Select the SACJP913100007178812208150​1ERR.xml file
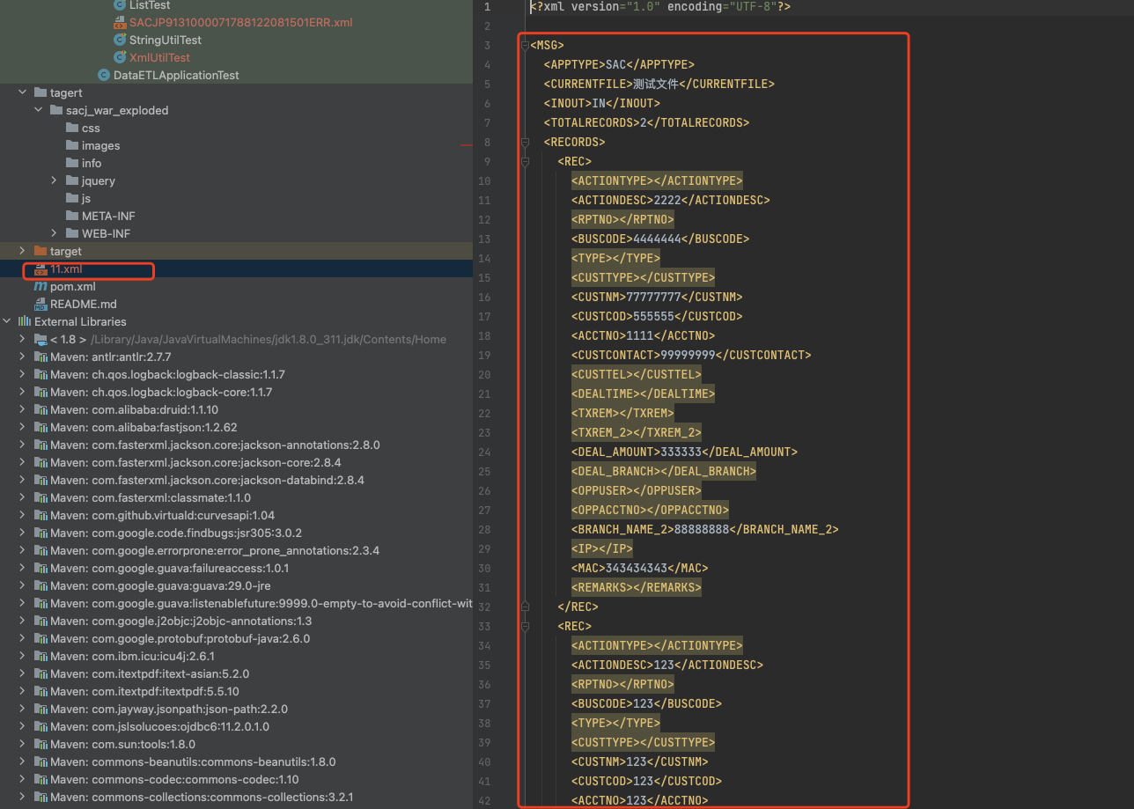This screenshot has height=809, width=1134. coord(240,23)
